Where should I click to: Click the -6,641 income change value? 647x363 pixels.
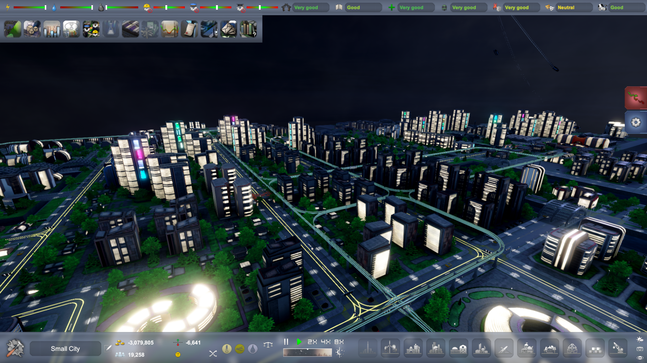[193, 343]
